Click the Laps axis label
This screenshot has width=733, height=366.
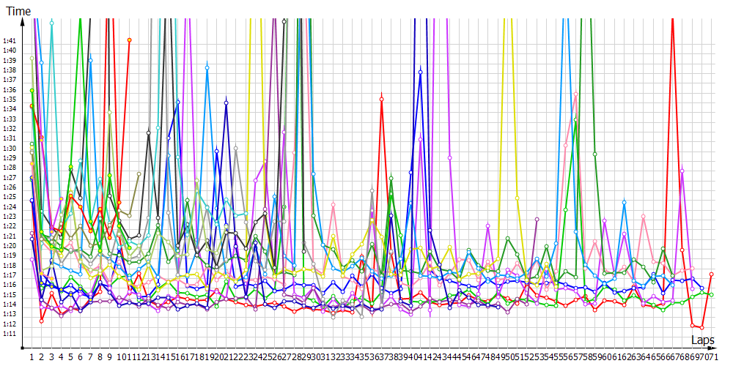tap(702, 340)
